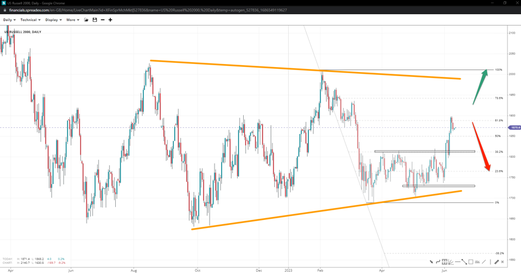Select the arrow drawing tool
The width and height of the screenshot is (521, 273).
click(x=431, y=262)
